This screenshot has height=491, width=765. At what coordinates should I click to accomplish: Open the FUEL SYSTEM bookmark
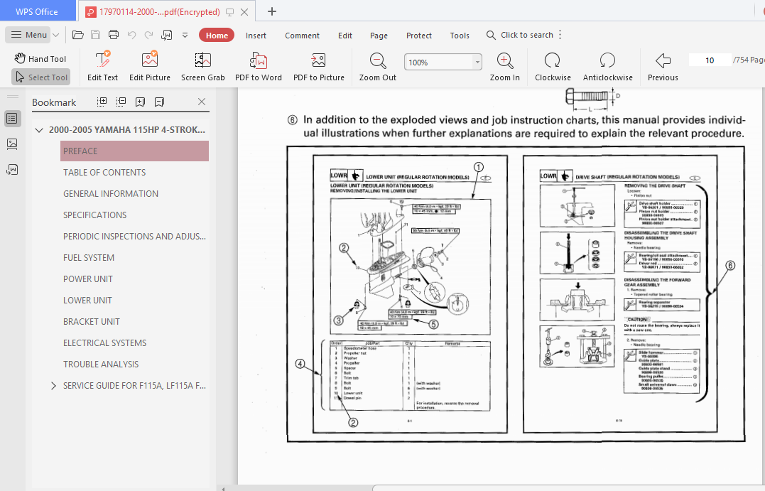(x=89, y=258)
